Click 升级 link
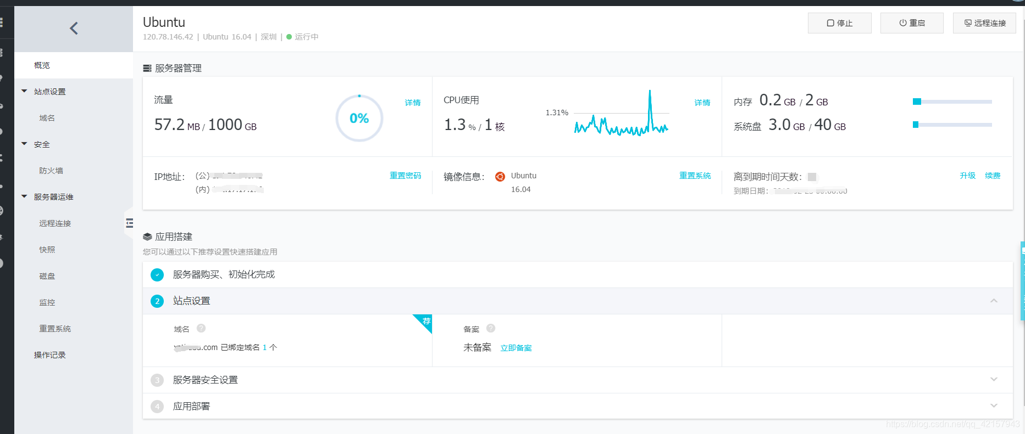 pyautogui.click(x=968, y=176)
